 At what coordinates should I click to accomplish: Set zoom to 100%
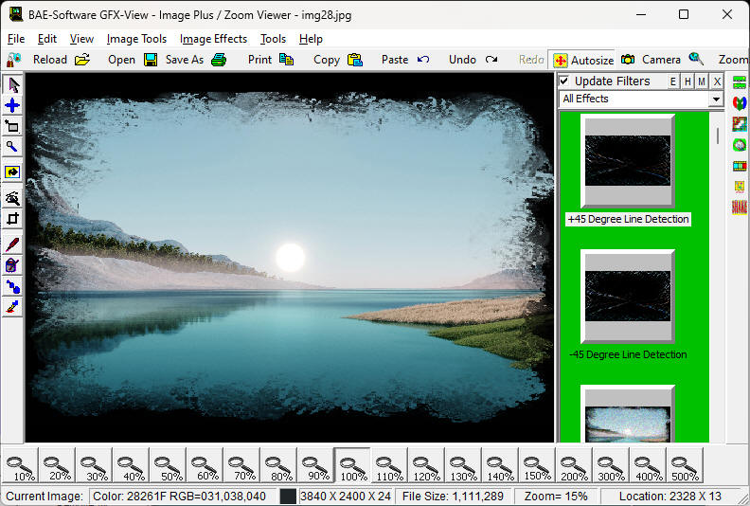click(x=353, y=465)
